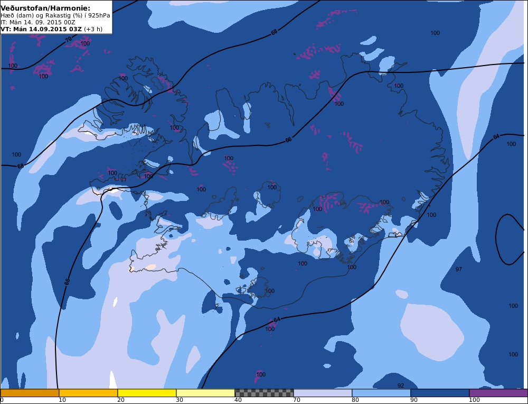
Task: Click the '30' tick label under the legend
Action: point(179,400)
